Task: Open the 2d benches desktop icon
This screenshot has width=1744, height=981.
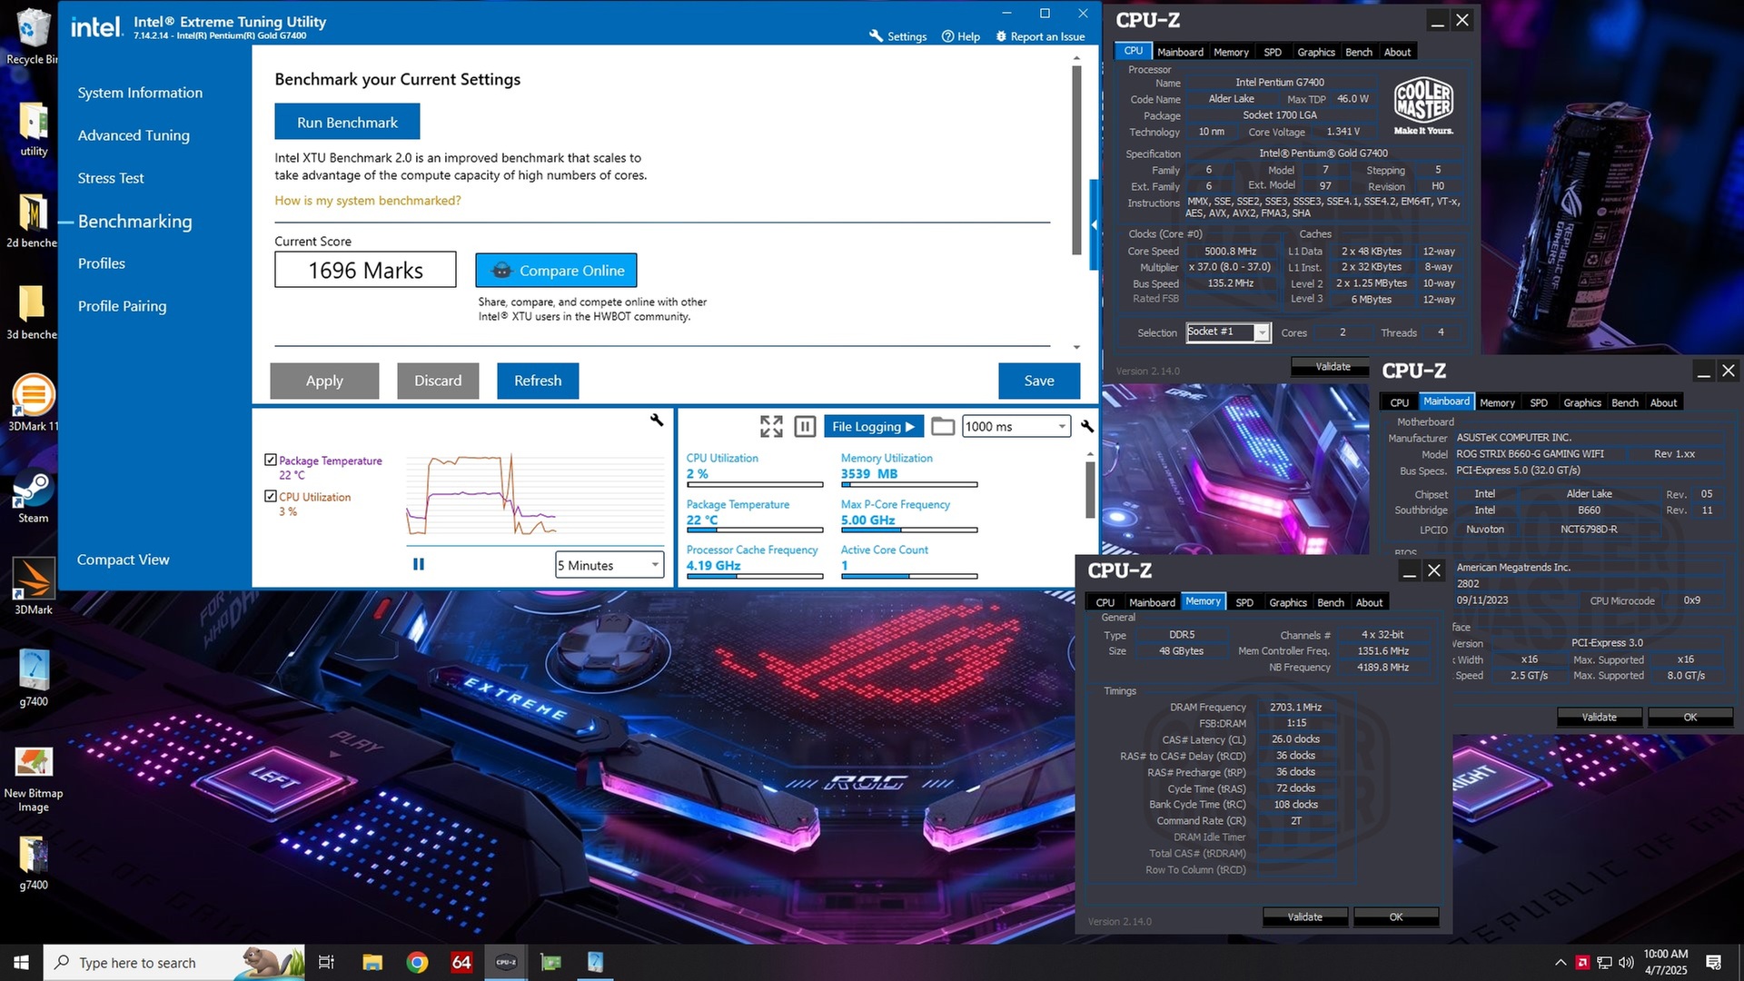Action: (x=32, y=220)
